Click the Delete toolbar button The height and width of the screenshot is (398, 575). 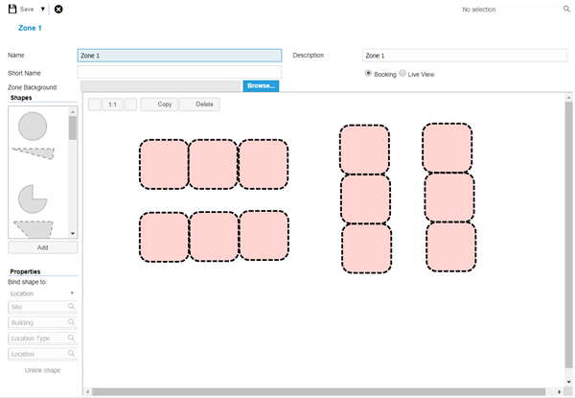203,104
